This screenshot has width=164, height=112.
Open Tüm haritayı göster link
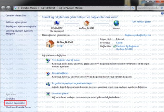tap(141, 22)
